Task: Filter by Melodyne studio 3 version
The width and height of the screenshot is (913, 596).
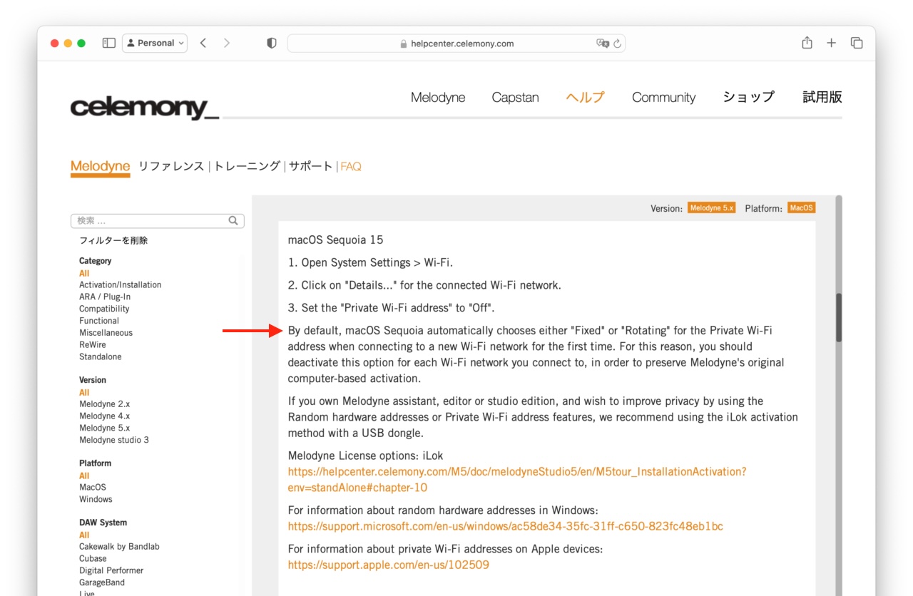Action: click(114, 441)
